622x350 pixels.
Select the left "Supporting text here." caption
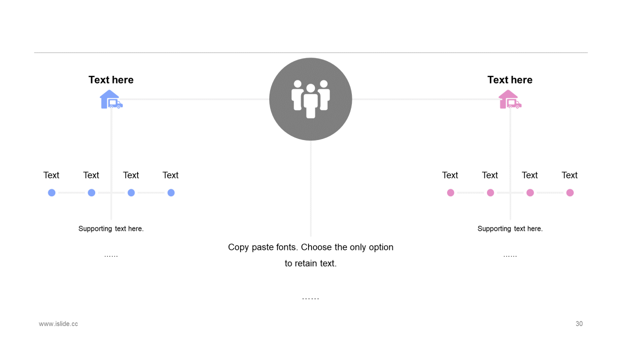pyautogui.click(x=111, y=228)
